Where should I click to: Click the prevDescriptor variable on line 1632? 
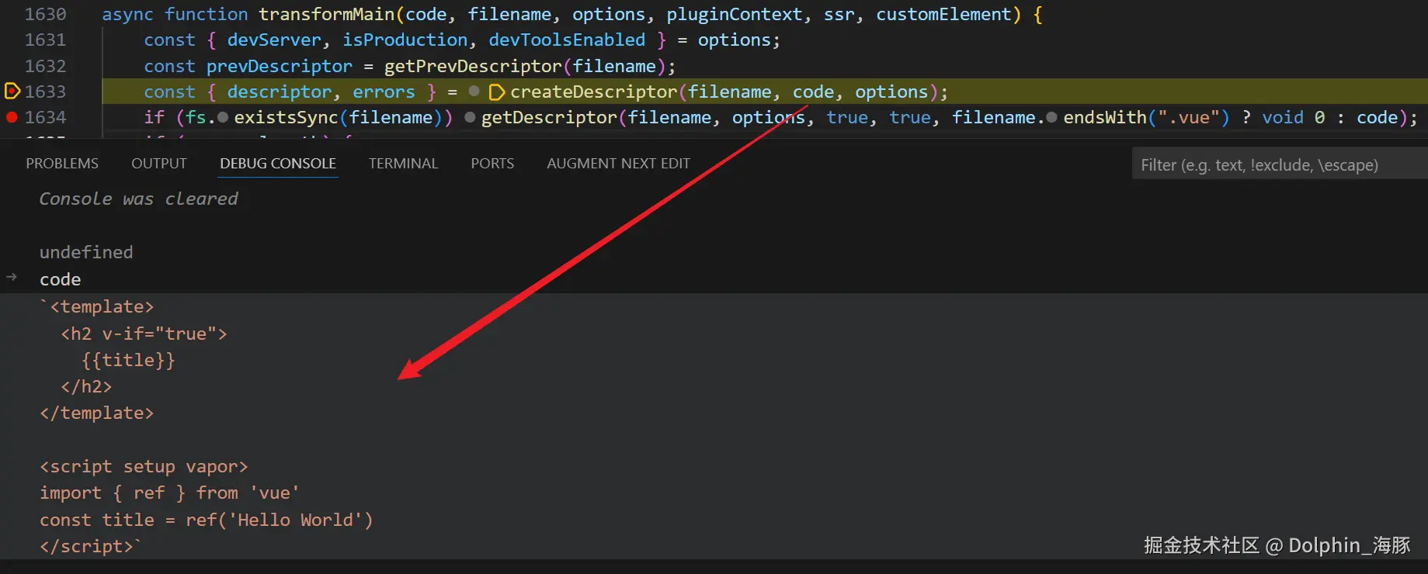click(279, 66)
